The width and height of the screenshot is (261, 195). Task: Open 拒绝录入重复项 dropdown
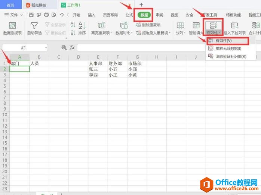point(153,33)
